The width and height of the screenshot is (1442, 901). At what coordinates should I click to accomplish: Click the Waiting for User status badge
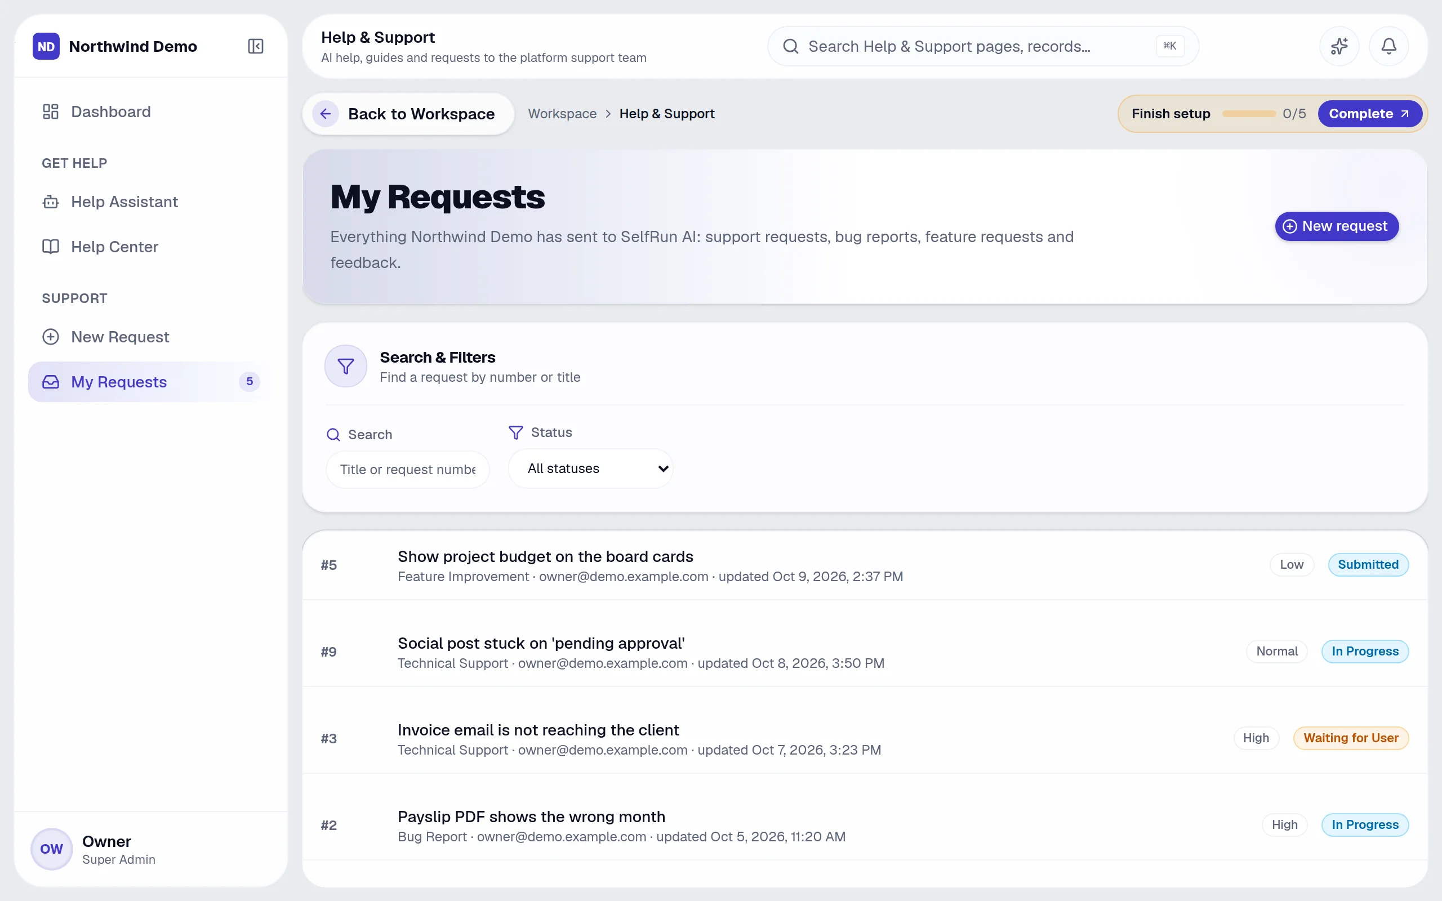[x=1351, y=738]
